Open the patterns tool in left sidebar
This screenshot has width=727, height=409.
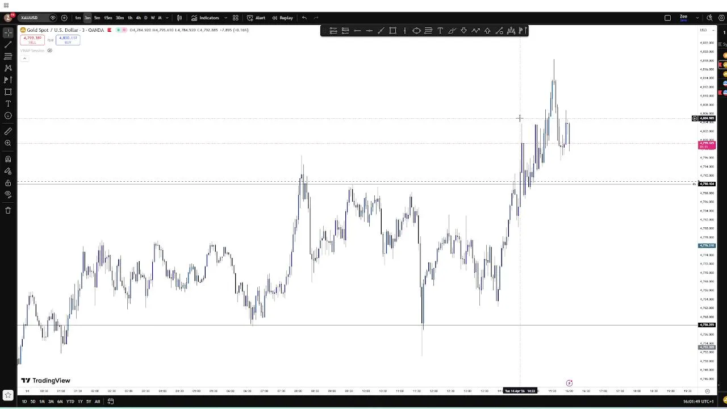point(8,68)
